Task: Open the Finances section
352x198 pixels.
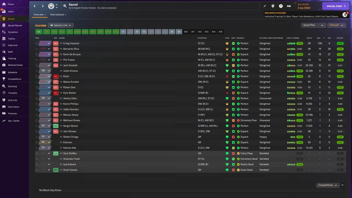Action: click(12, 113)
